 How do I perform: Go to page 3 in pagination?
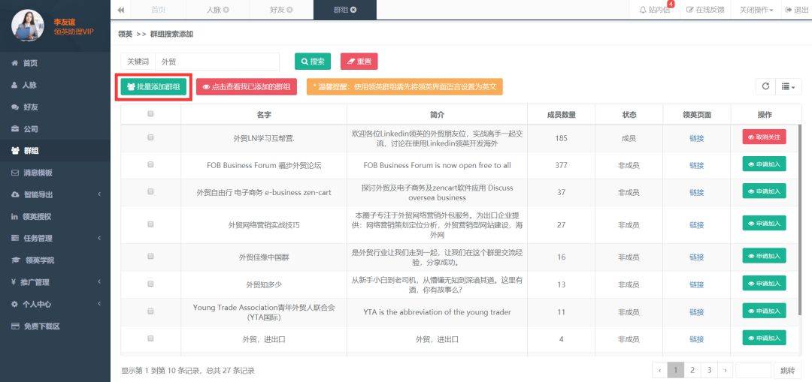tap(709, 370)
